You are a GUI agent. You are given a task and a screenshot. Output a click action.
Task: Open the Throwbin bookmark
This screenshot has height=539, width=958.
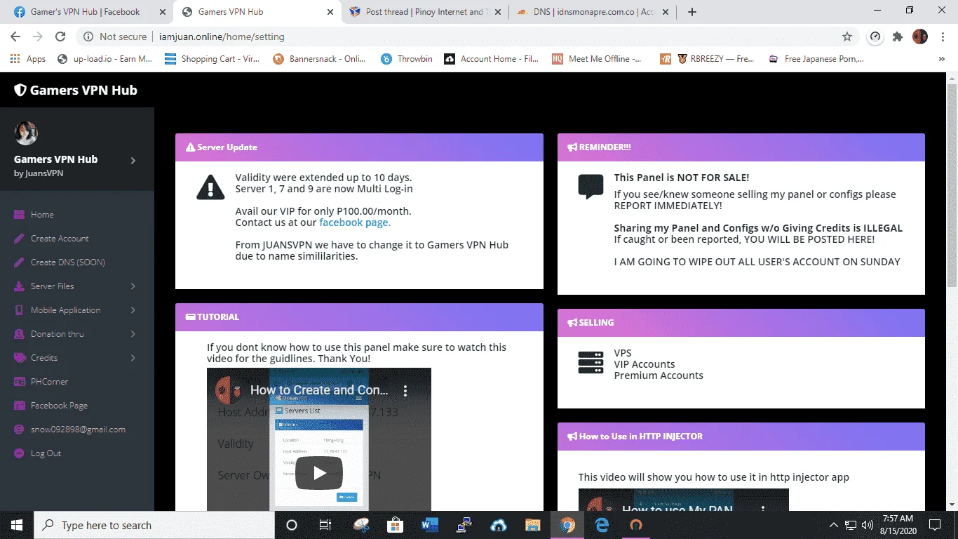pyautogui.click(x=407, y=59)
